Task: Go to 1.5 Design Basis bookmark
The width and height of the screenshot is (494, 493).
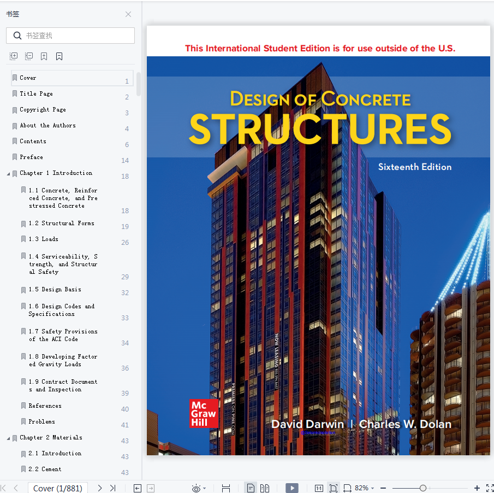Action: pyautogui.click(x=55, y=289)
